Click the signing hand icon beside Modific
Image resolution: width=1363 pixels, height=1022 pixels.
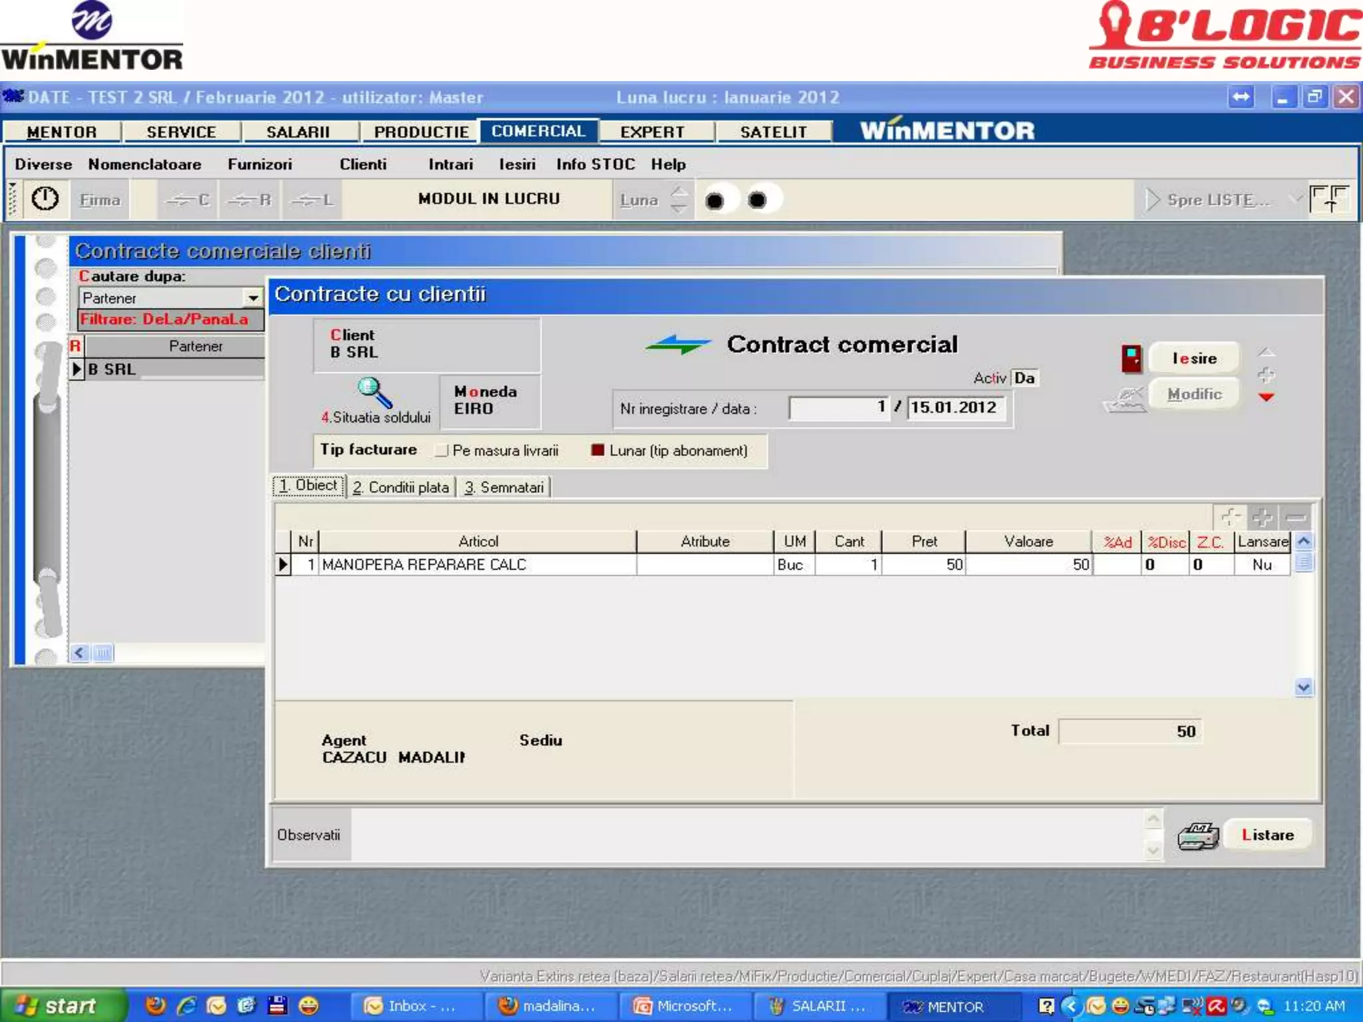pos(1125,398)
